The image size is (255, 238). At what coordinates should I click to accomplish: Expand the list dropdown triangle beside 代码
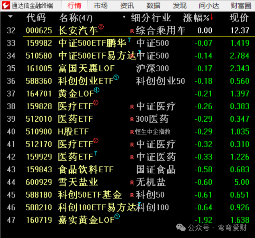click(10, 16)
